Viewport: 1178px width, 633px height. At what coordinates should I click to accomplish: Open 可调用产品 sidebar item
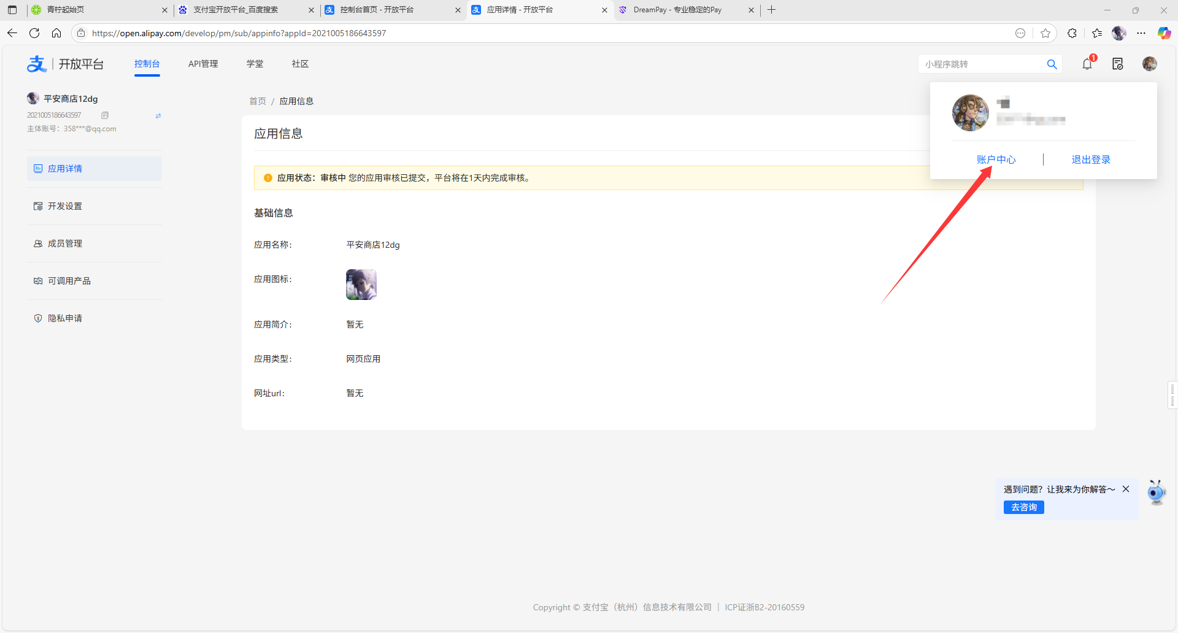point(69,281)
